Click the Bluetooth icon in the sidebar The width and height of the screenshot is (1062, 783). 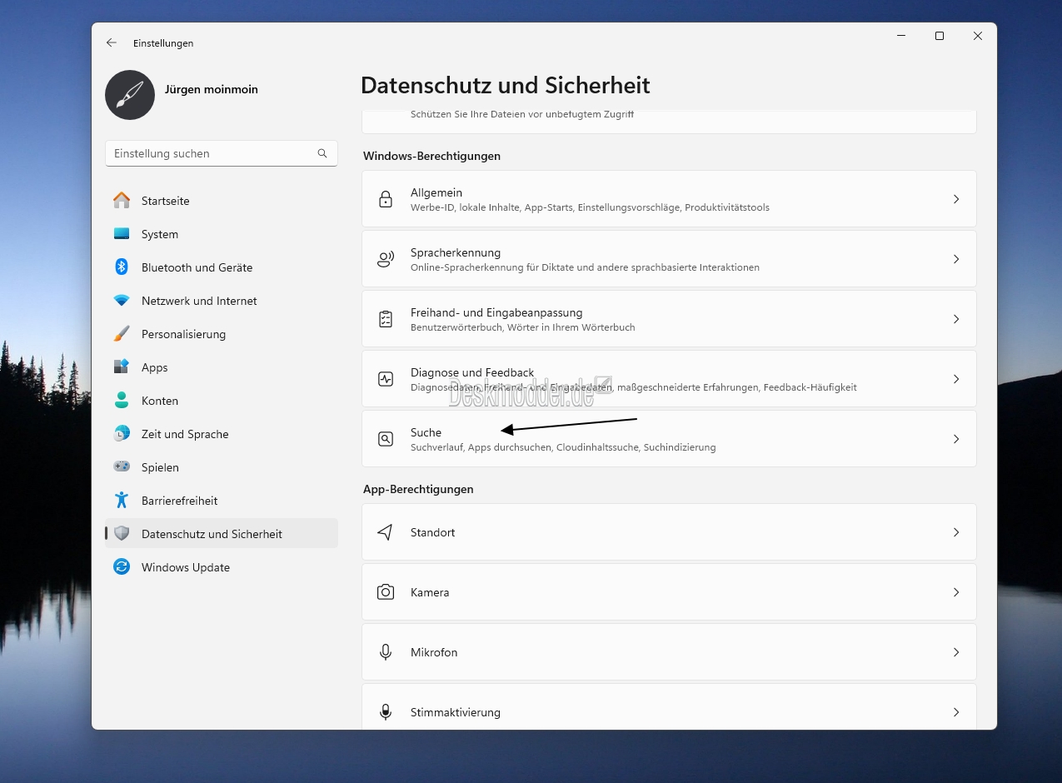point(122,267)
